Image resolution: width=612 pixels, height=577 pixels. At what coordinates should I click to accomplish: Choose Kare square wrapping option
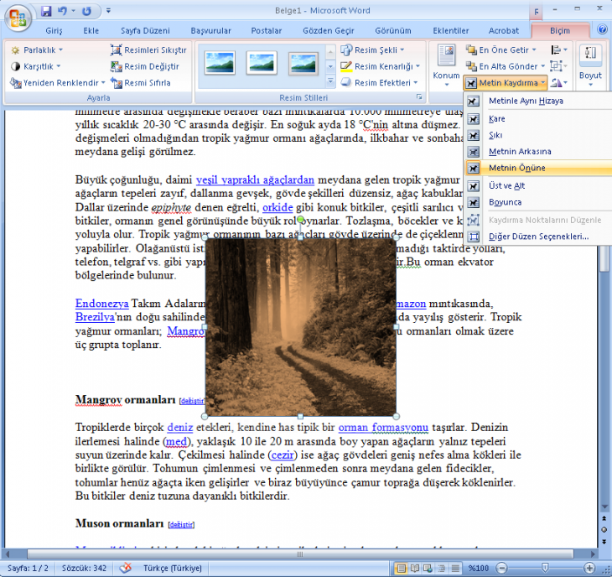(x=538, y=119)
